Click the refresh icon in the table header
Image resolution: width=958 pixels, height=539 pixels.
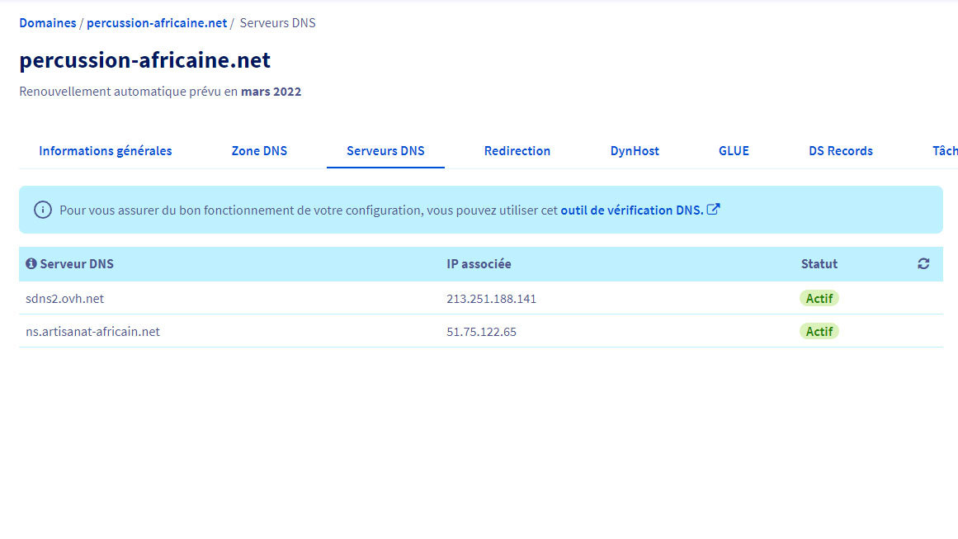(x=923, y=264)
